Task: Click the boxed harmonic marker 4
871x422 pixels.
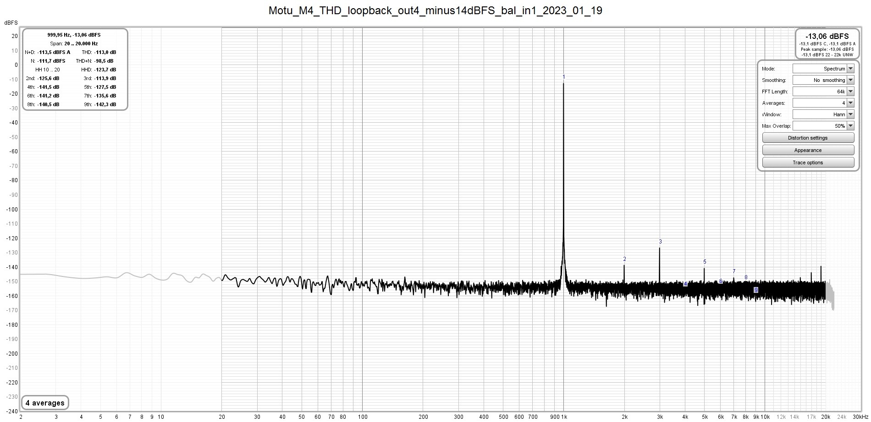Action: (685, 284)
